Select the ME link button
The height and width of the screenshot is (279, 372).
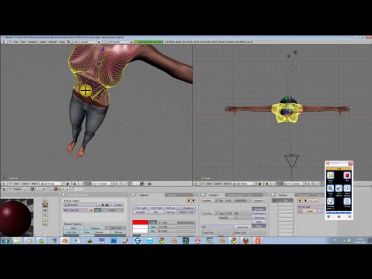97,210
